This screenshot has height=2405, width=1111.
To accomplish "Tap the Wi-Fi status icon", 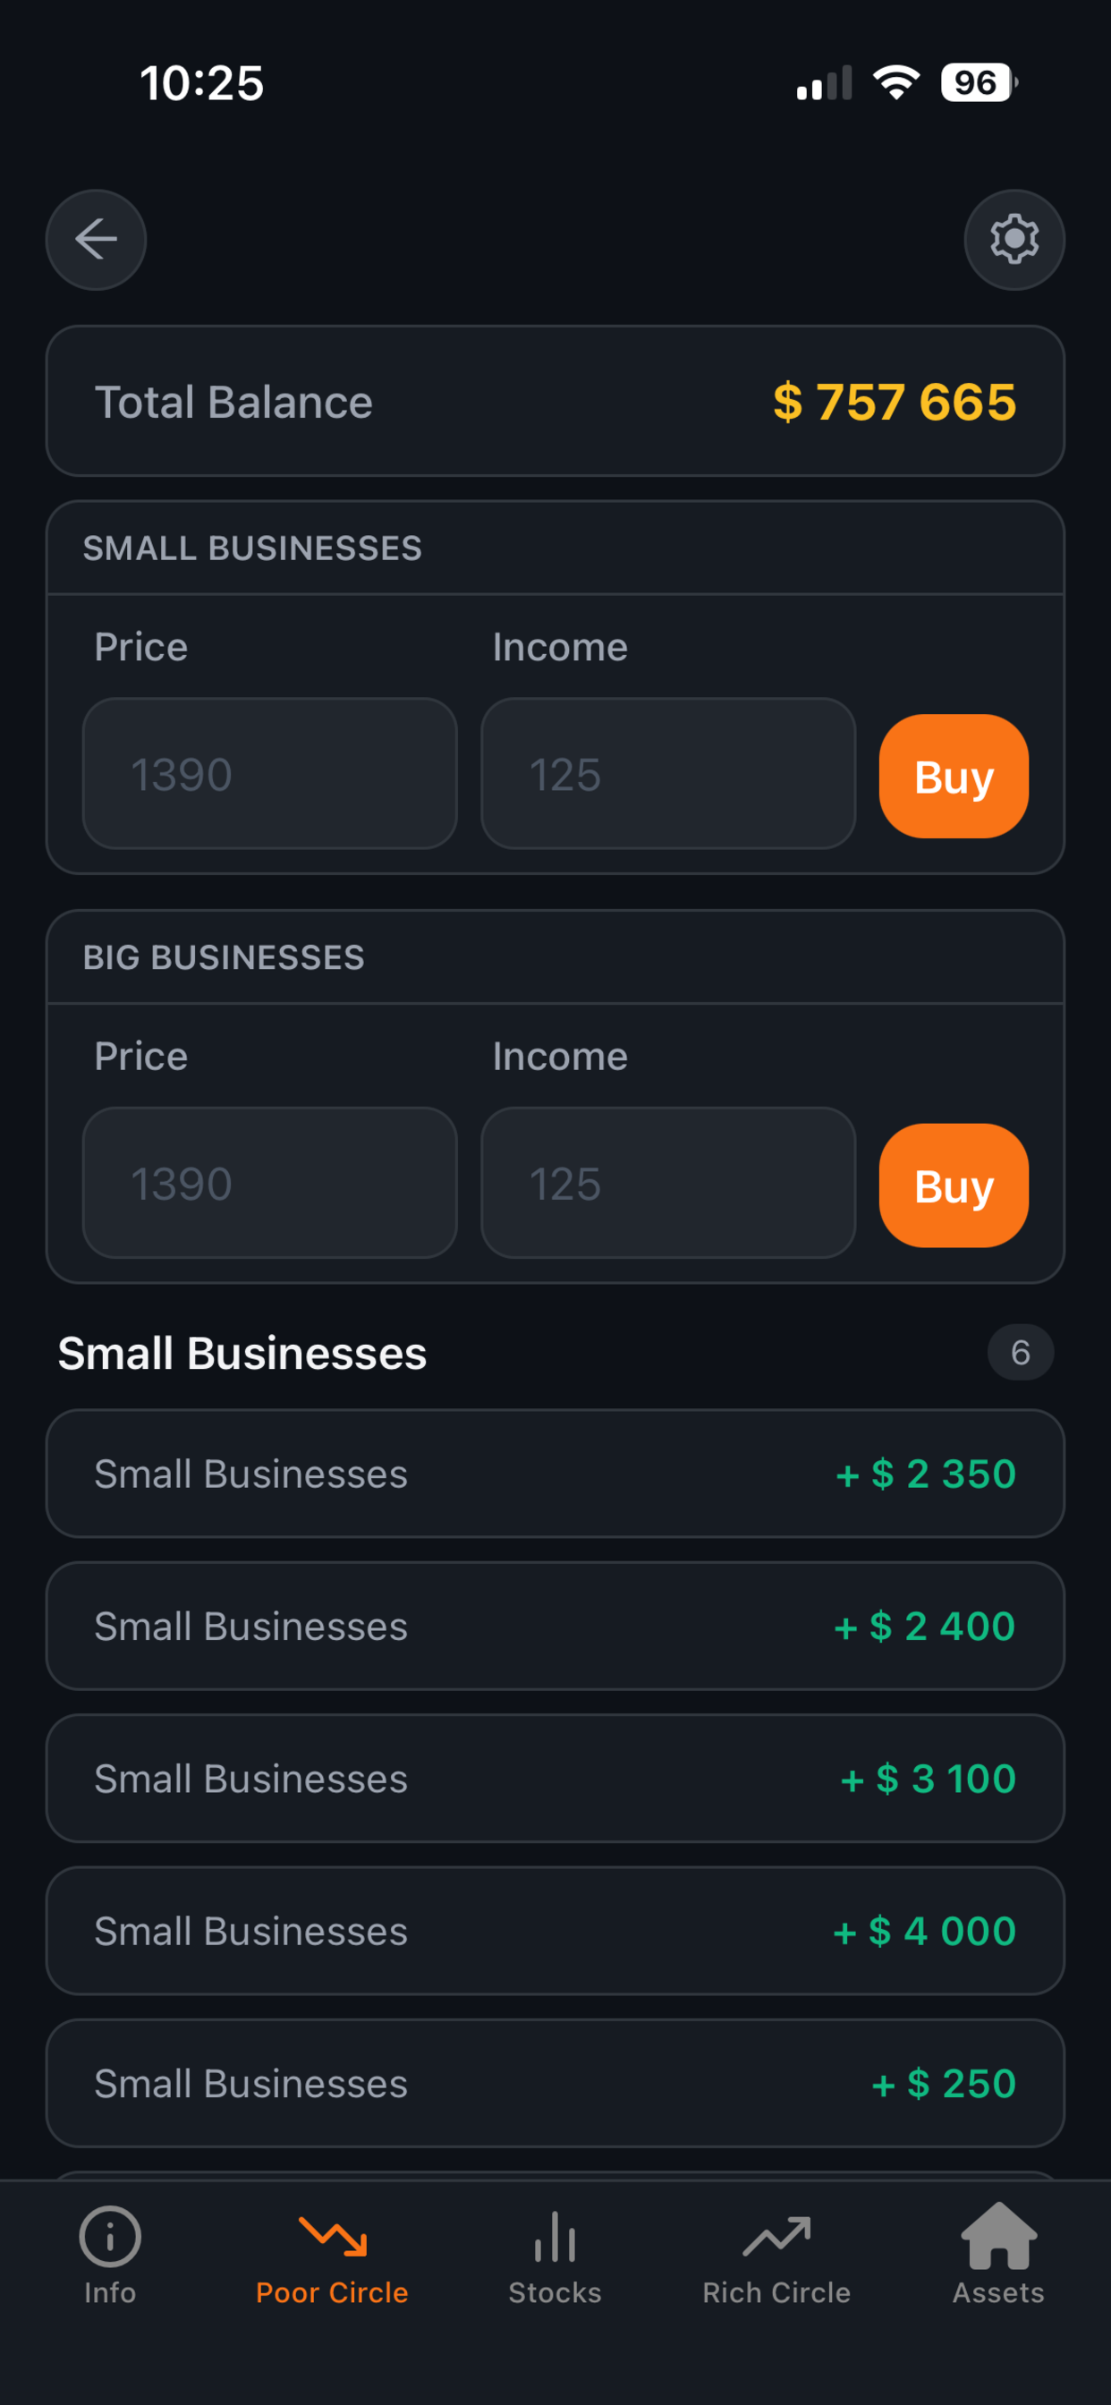I will point(896,82).
